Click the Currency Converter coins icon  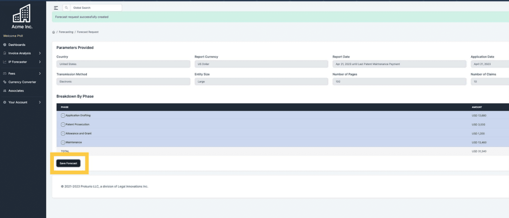click(4, 82)
